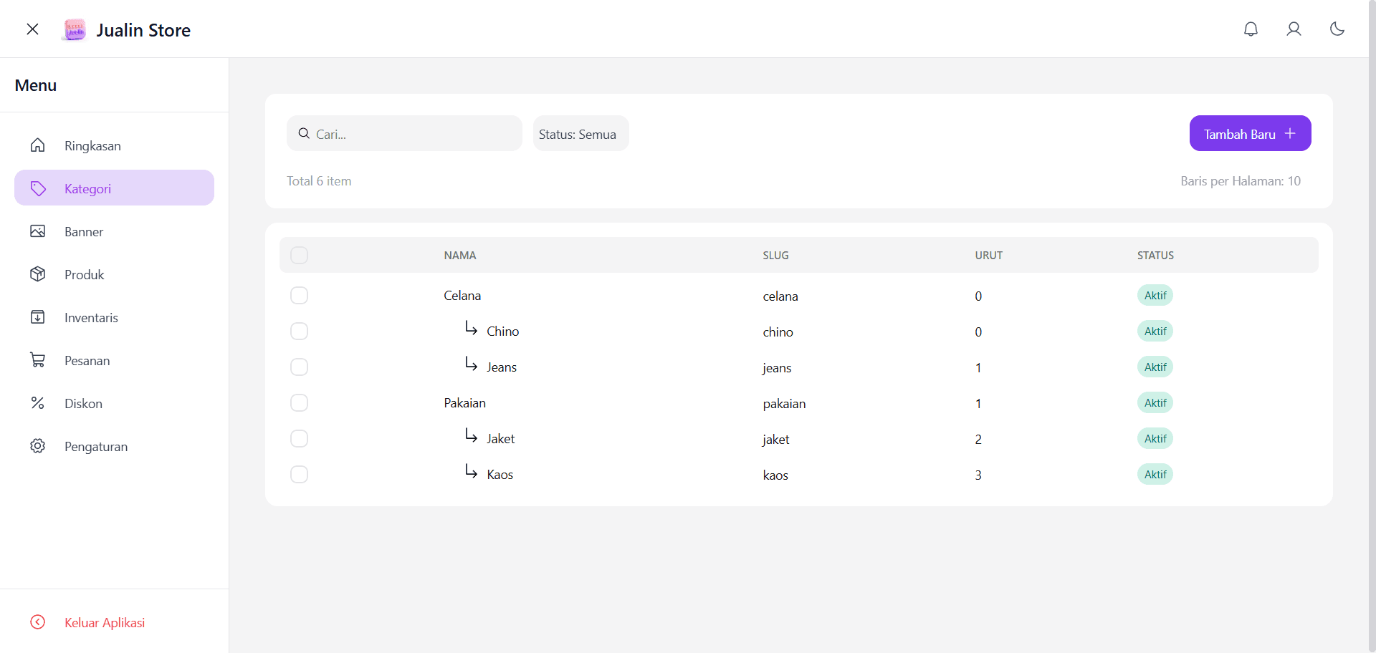
Task: Click the user profile icon
Action: 1294,29
